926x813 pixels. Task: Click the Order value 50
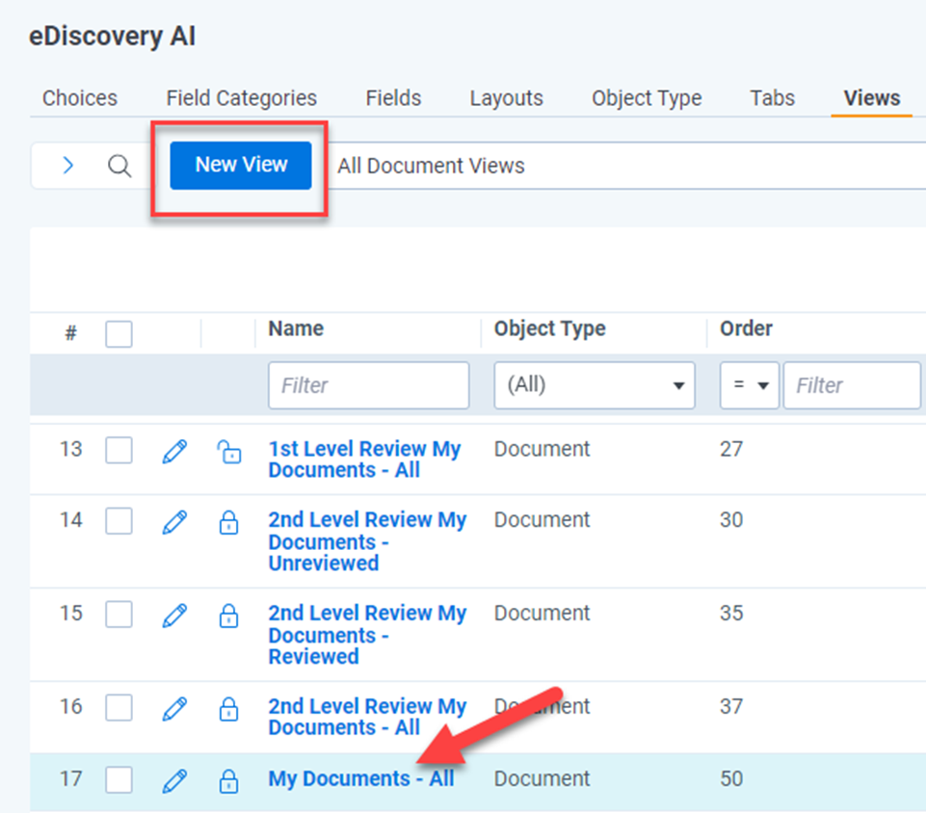(x=731, y=778)
